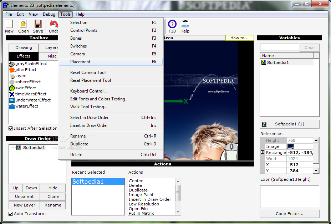Click the Reference grid scroll down arrow
This screenshot has height=224, width=331.
[316, 171]
